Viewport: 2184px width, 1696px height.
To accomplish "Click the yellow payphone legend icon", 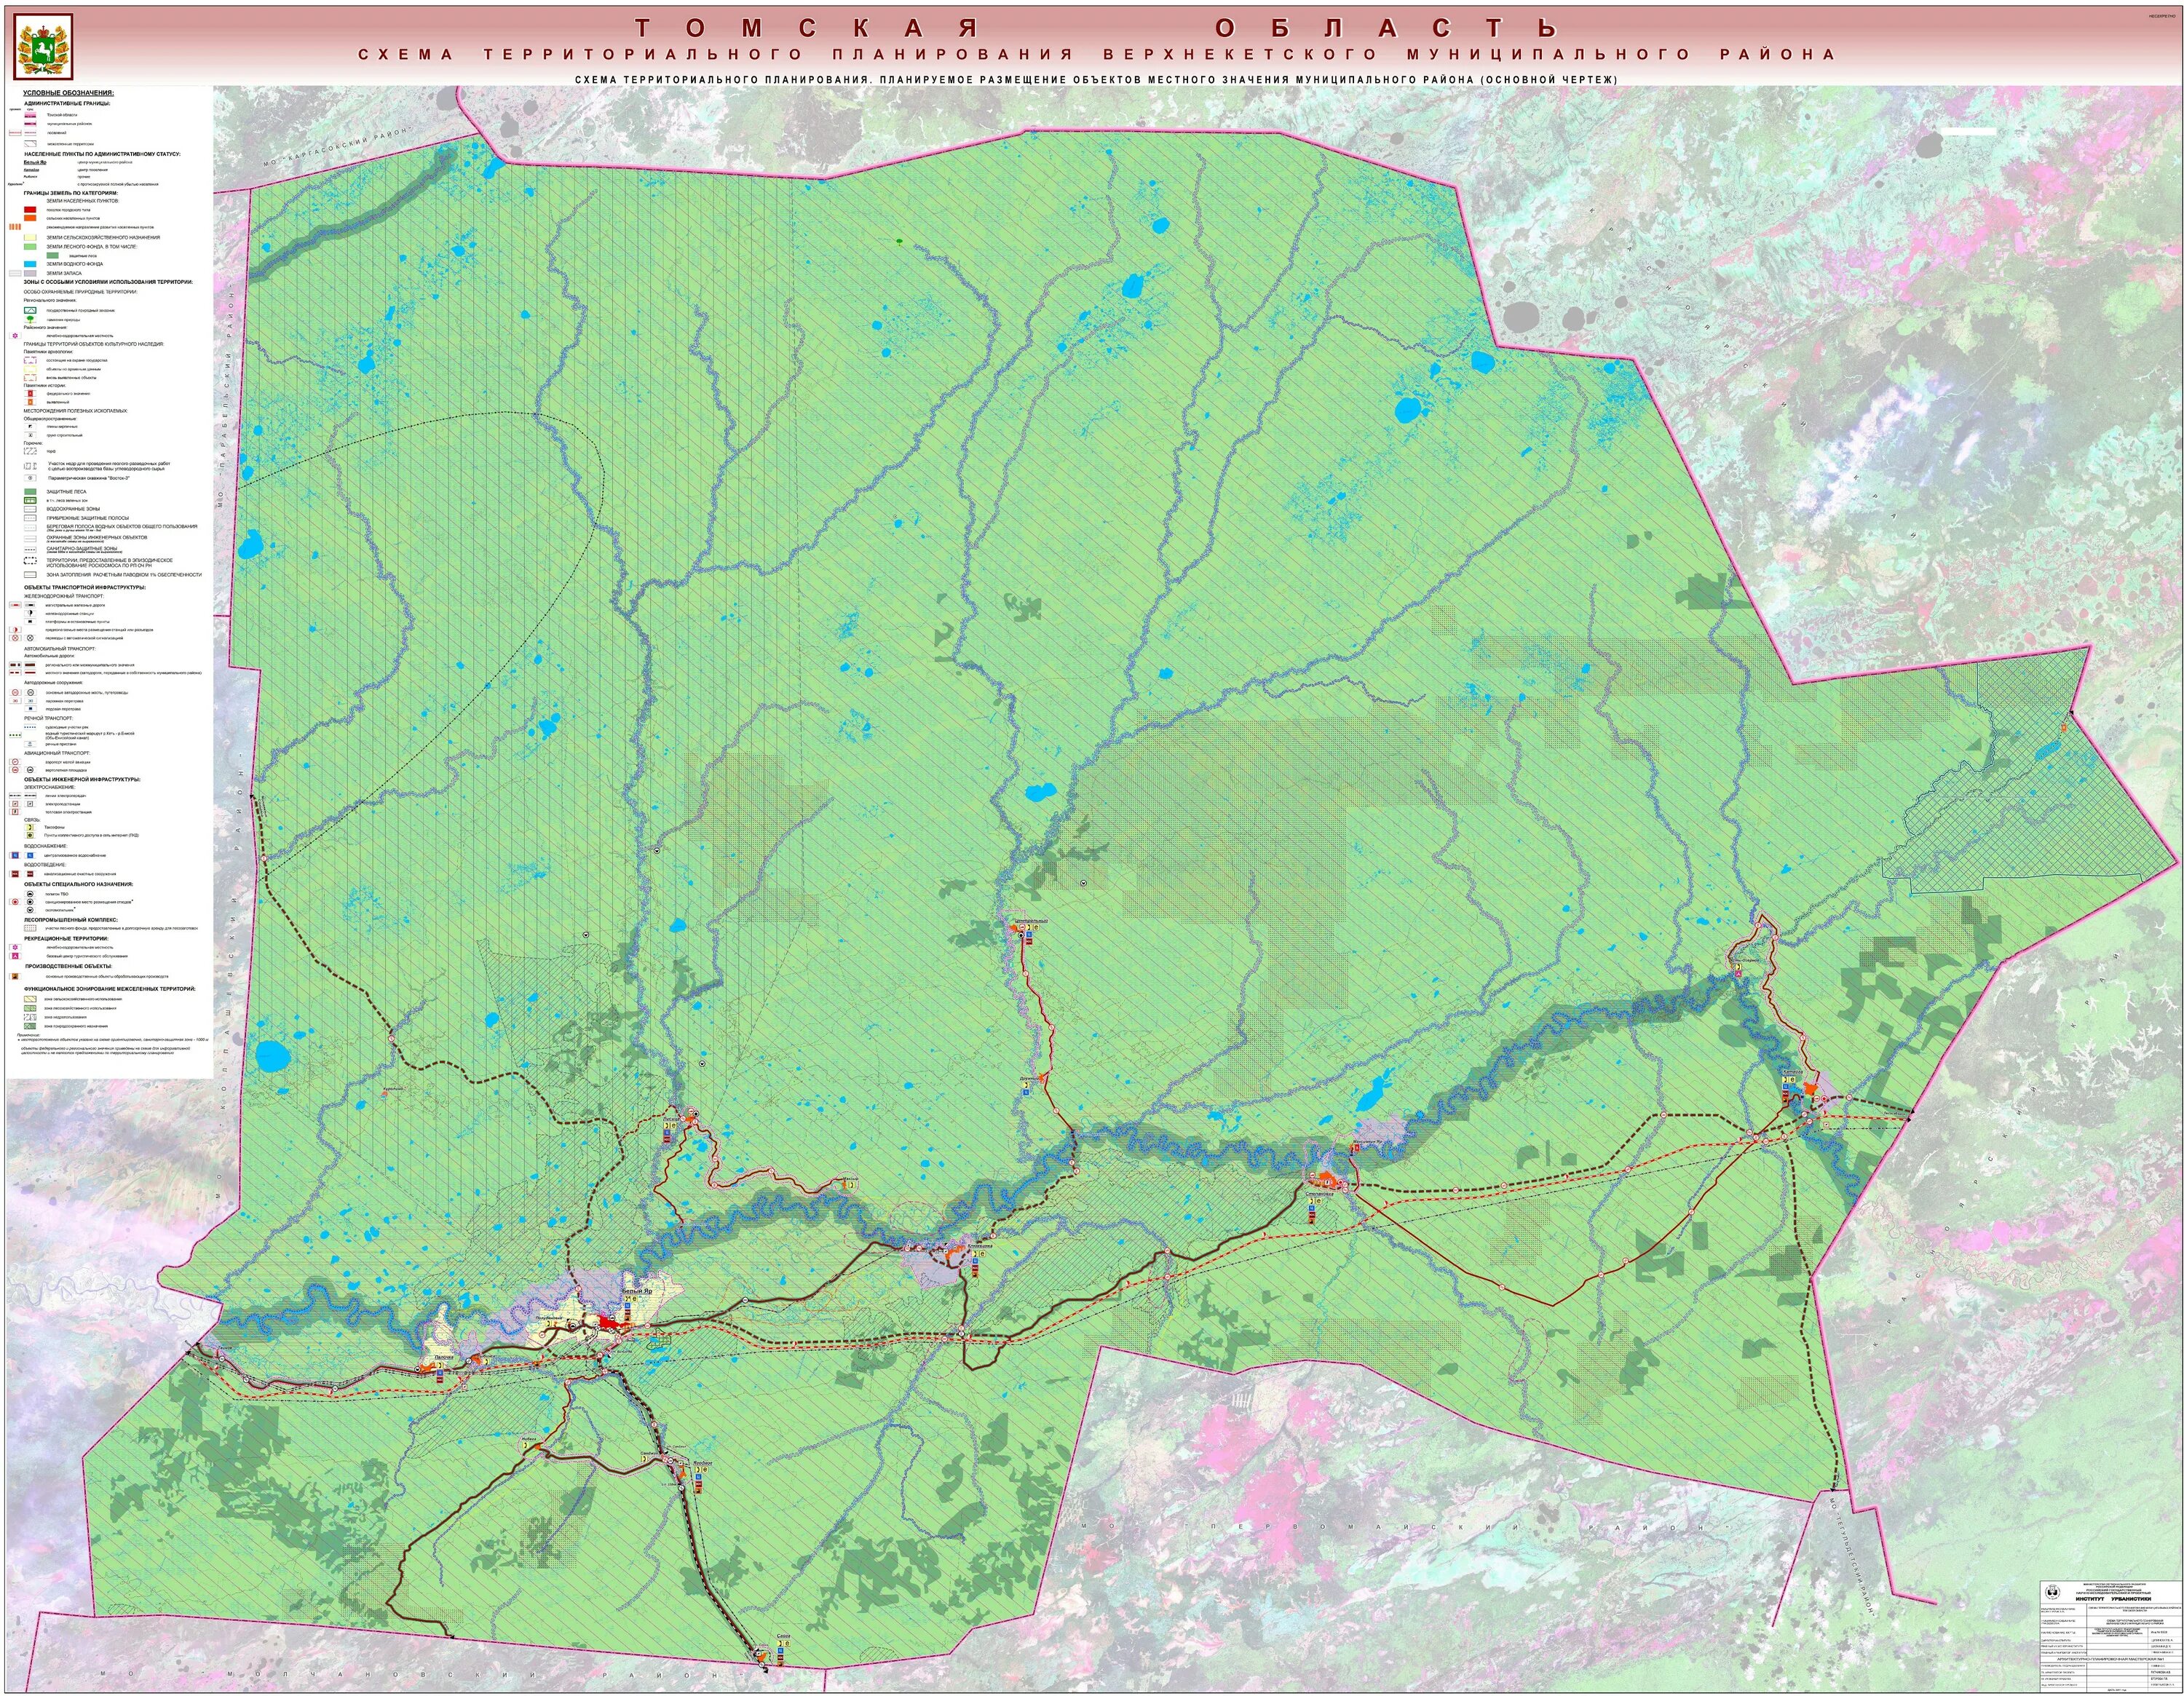I will click(30, 827).
